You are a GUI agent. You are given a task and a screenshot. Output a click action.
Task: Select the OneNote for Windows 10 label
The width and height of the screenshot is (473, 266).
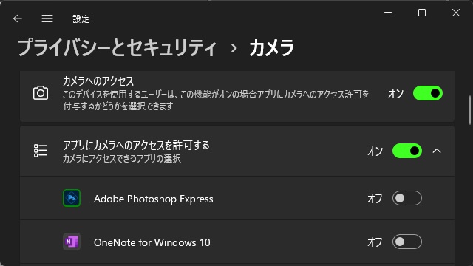152,242
